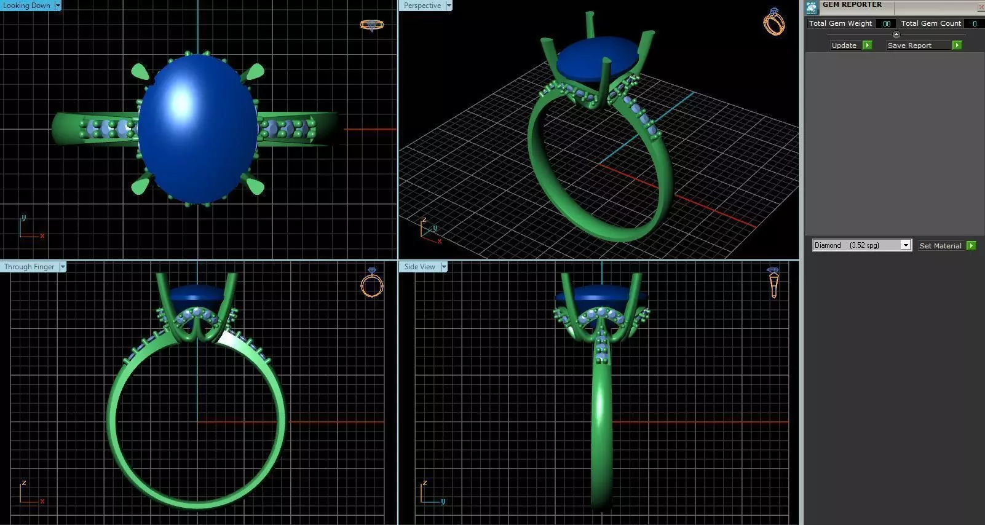The width and height of the screenshot is (985, 525).
Task: Click the ring orientation icon in Looking Down view
Action: (371, 25)
